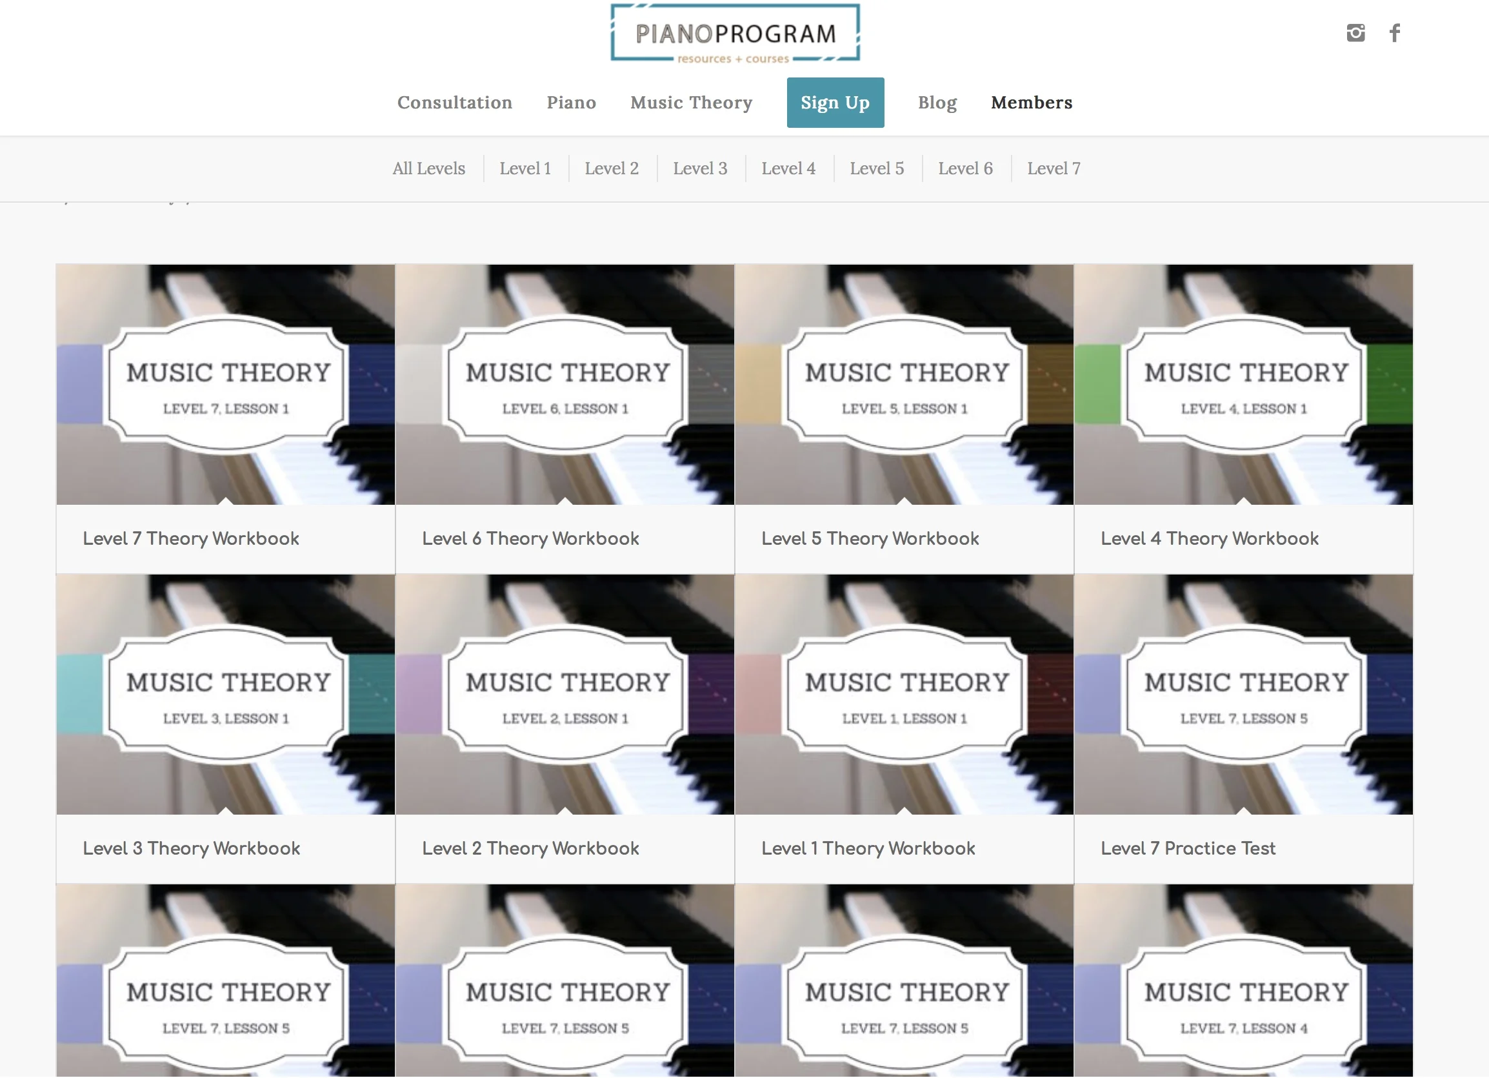Open the Instagram social icon

tap(1355, 33)
